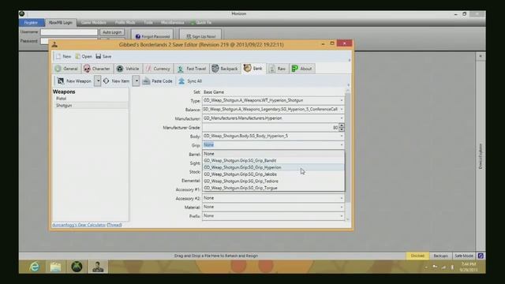Open the Prefix dropdown
Viewport: 505px width, 284px height.
[273, 216]
